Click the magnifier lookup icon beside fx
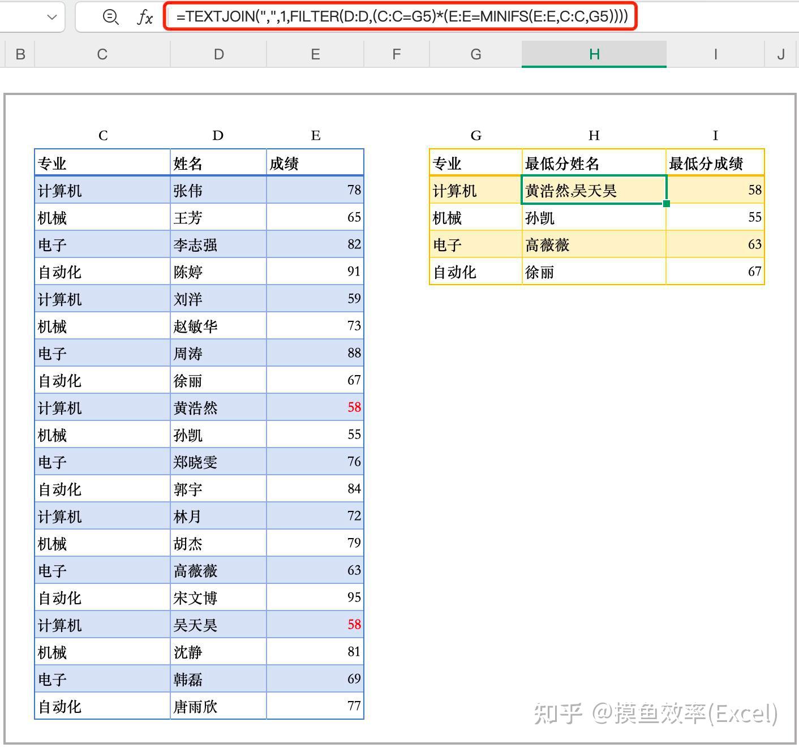 coord(111,17)
